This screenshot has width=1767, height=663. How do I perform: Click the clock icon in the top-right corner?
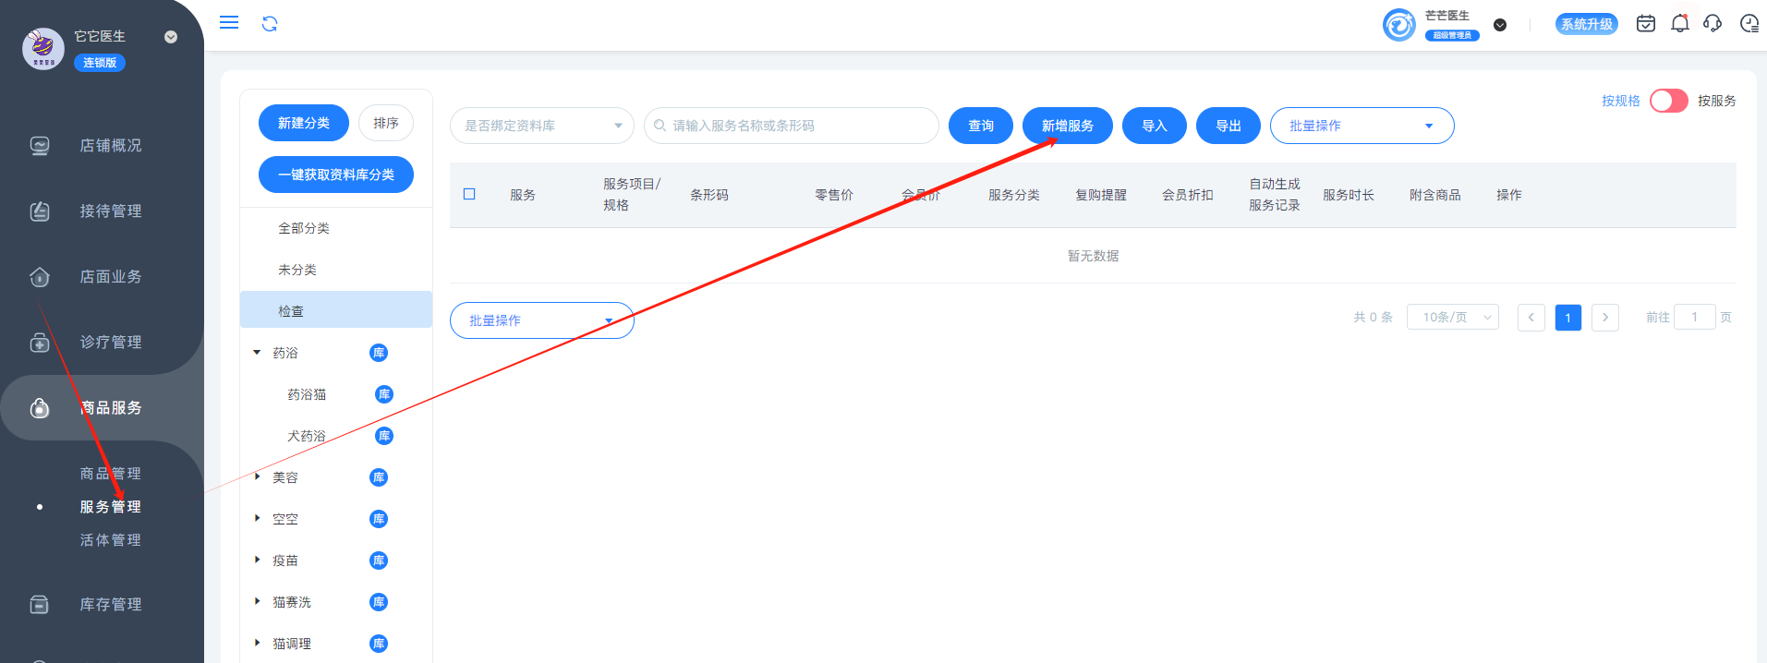click(1749, 24)
